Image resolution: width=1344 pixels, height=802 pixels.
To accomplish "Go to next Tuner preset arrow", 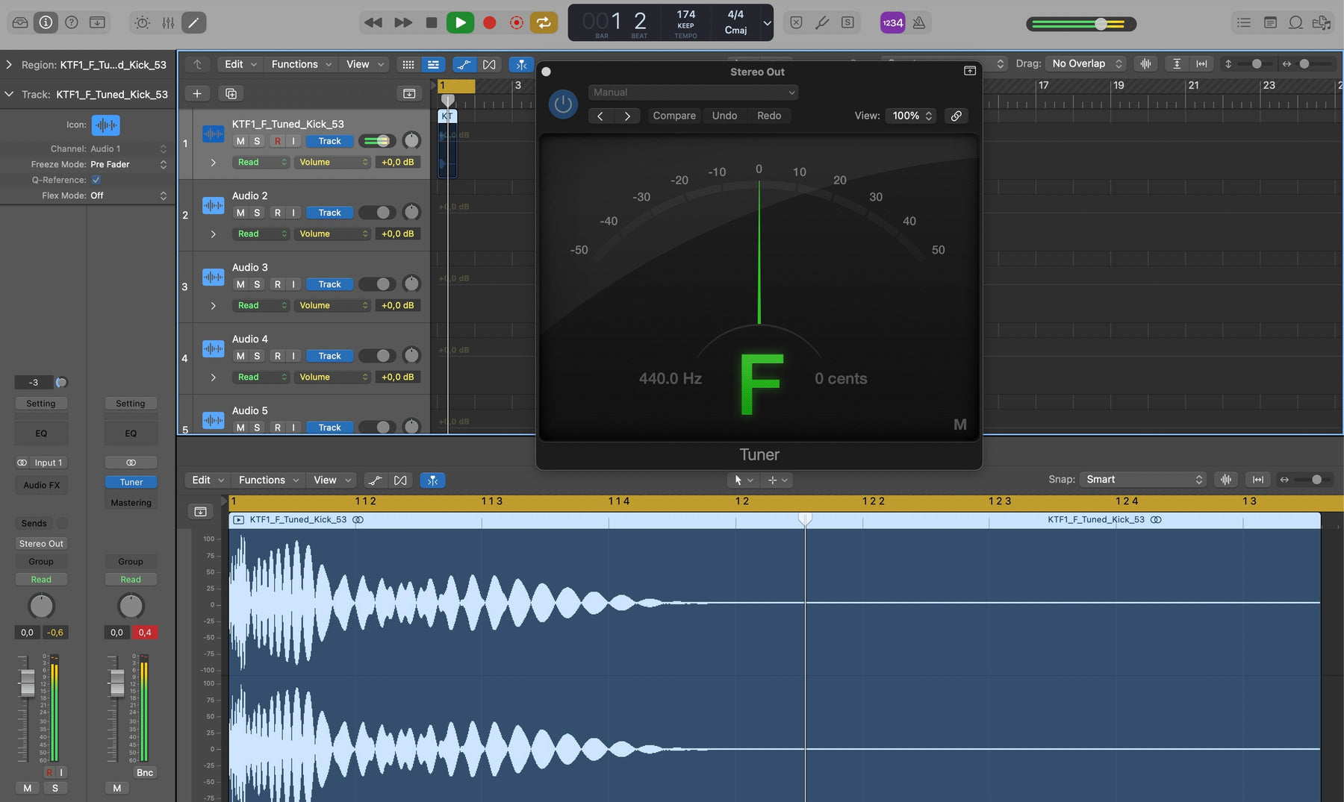I will click(x=627, y=116).
